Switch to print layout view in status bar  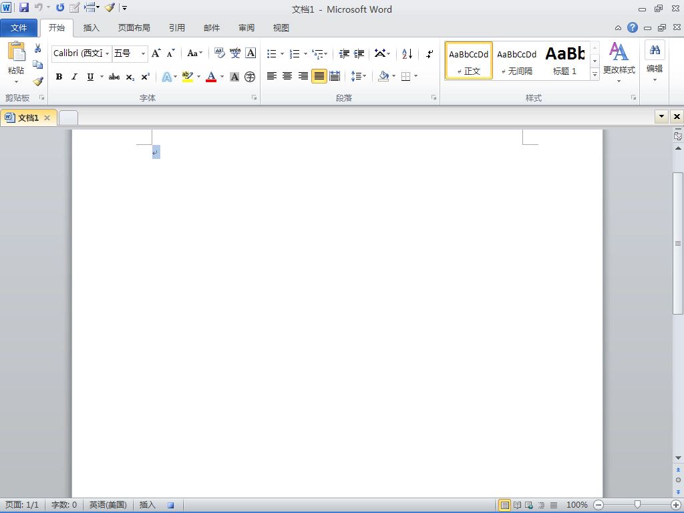click(x=505, y=505)
